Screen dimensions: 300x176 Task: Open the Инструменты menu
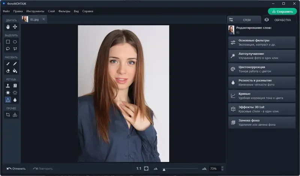click(35, 11)
